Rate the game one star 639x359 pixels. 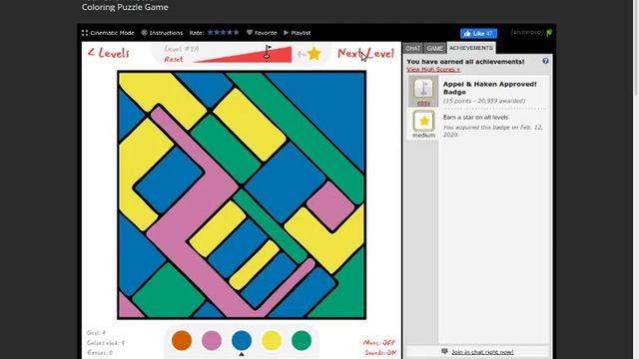pyautogui.click(x=211, y=32)
